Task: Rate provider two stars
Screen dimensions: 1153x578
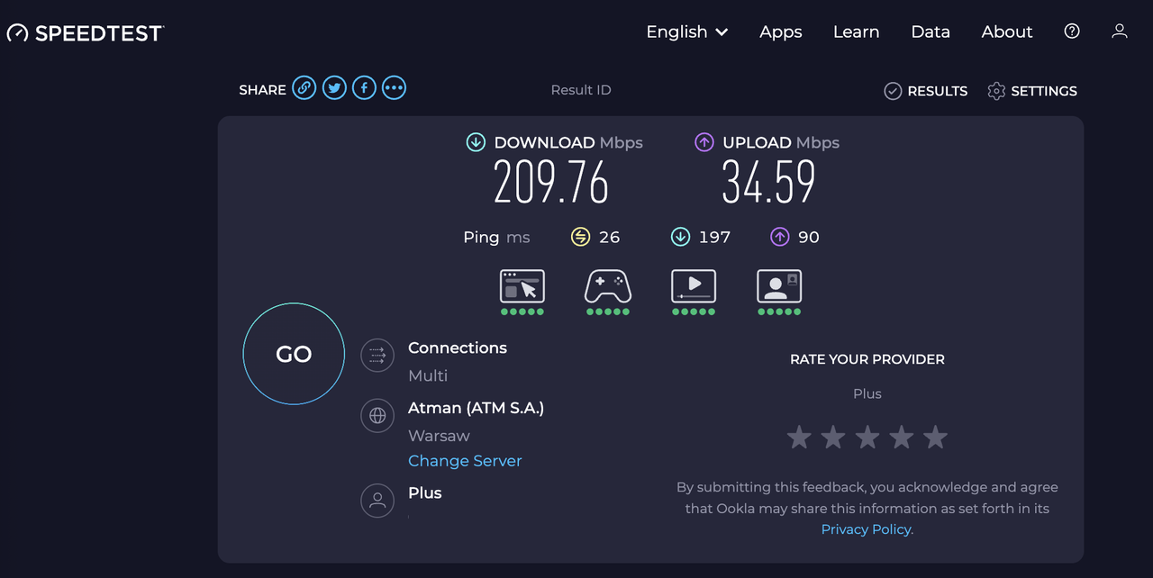Action: pyautogui.click(x=833, y=438)
